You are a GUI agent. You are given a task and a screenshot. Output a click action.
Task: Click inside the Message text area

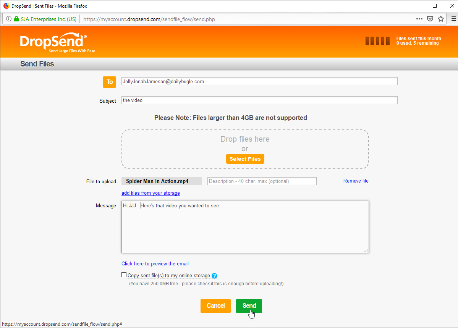245,227
